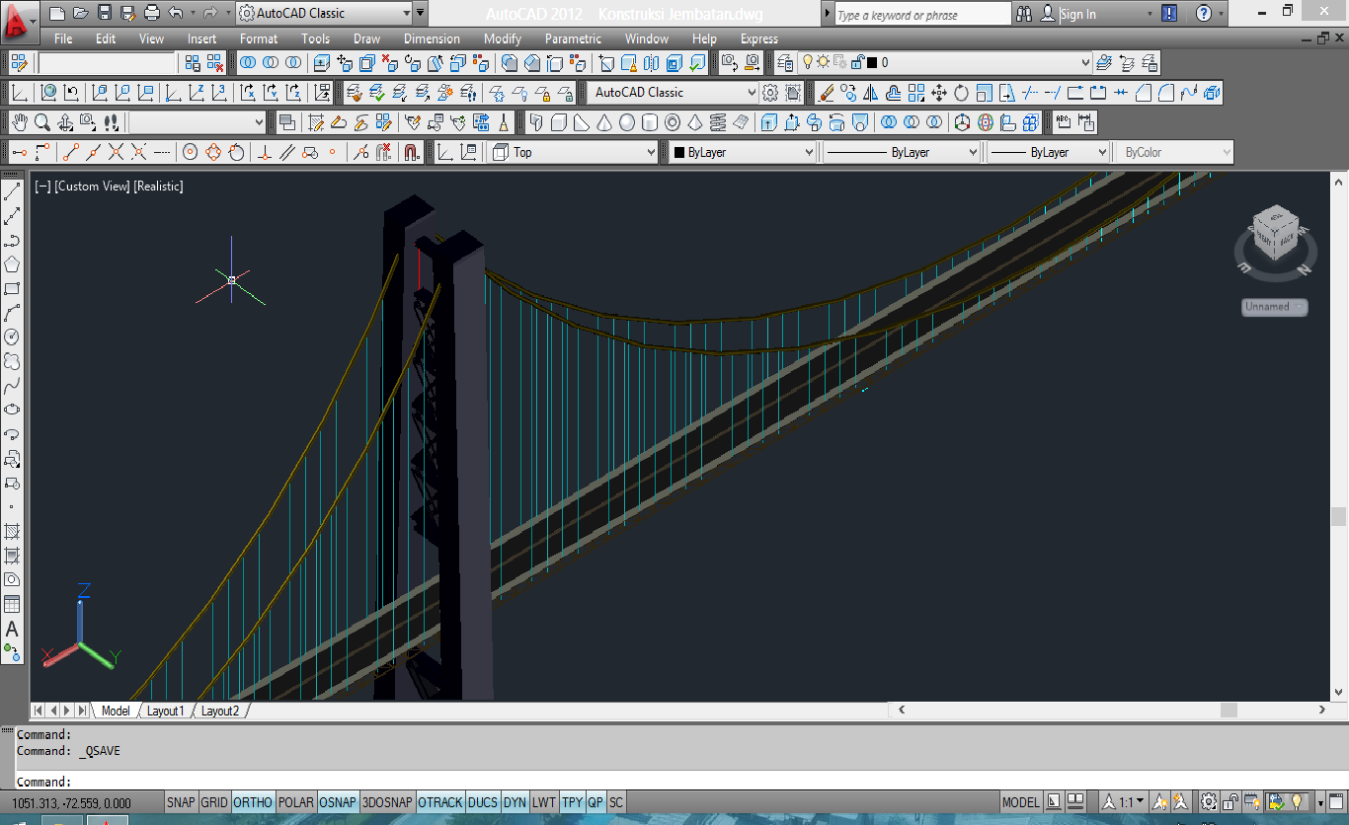Create a Torus solid primitive
This screenshot has height=825, width=1349.
(673, 122)
